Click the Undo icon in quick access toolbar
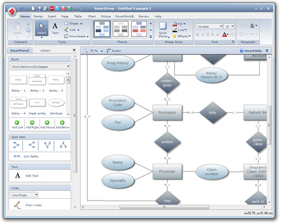 (x=21, y=9)
